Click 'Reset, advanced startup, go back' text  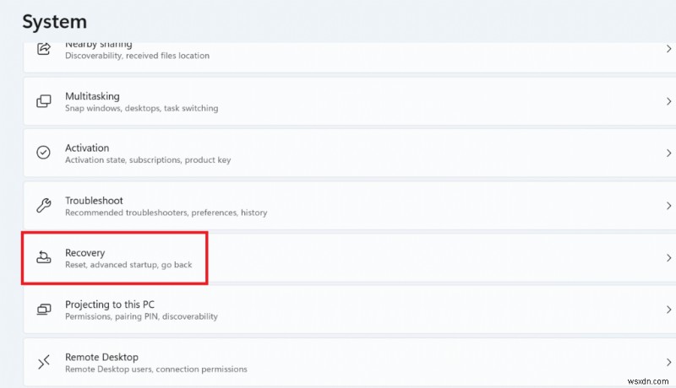128,265
